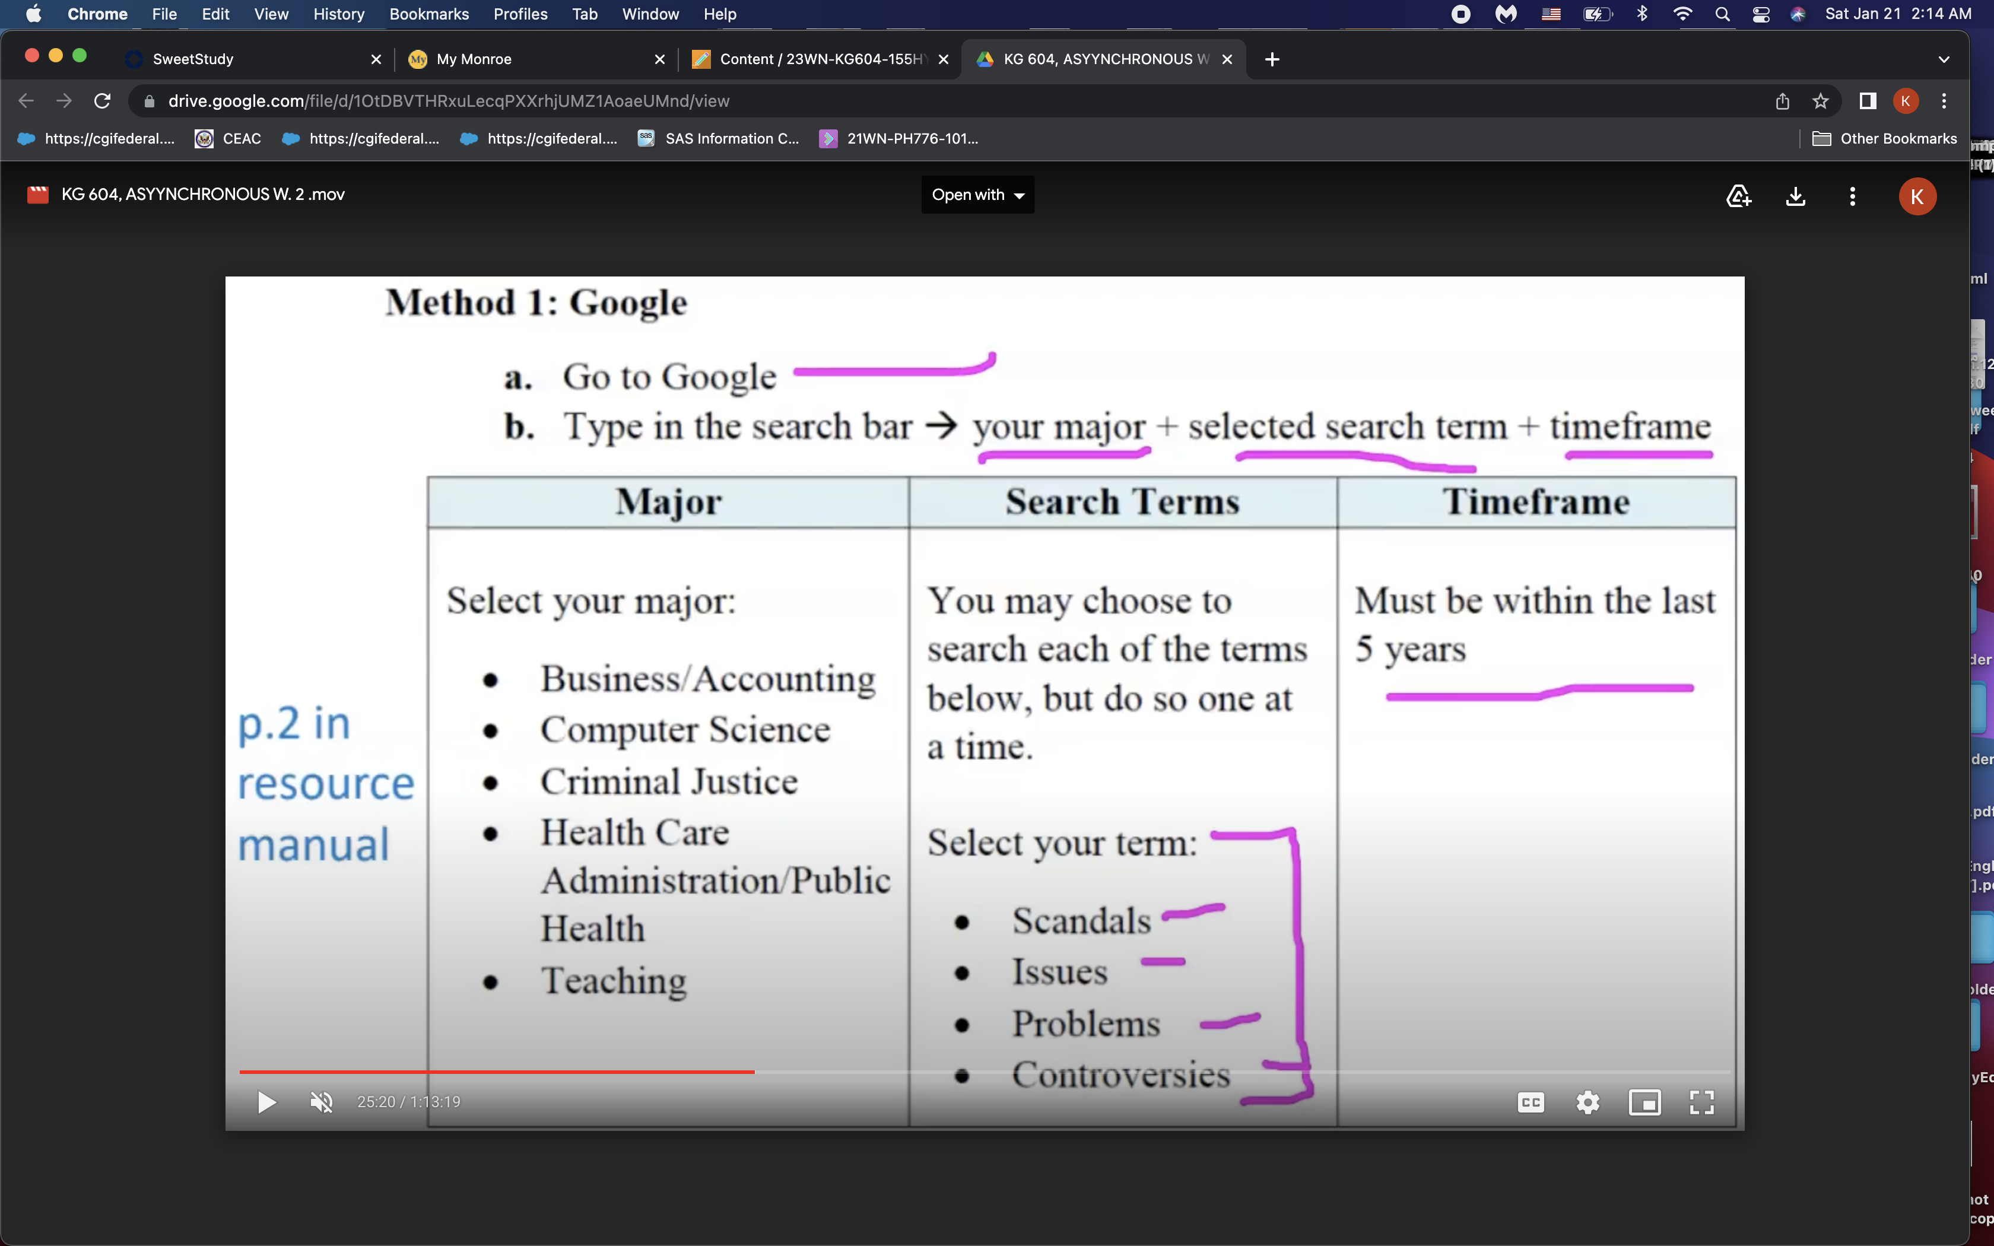Download the .mov file
The width and height of the screenshot is (1994, 1246).
(1795, 196)
